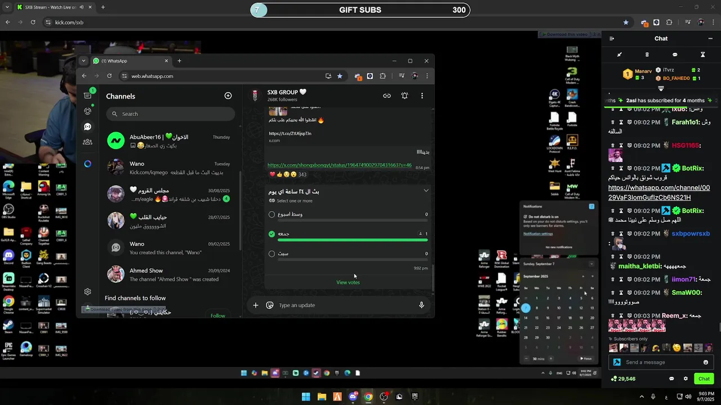Select the سبت poll option
The image size is (721, 405).
pos(272,254)
